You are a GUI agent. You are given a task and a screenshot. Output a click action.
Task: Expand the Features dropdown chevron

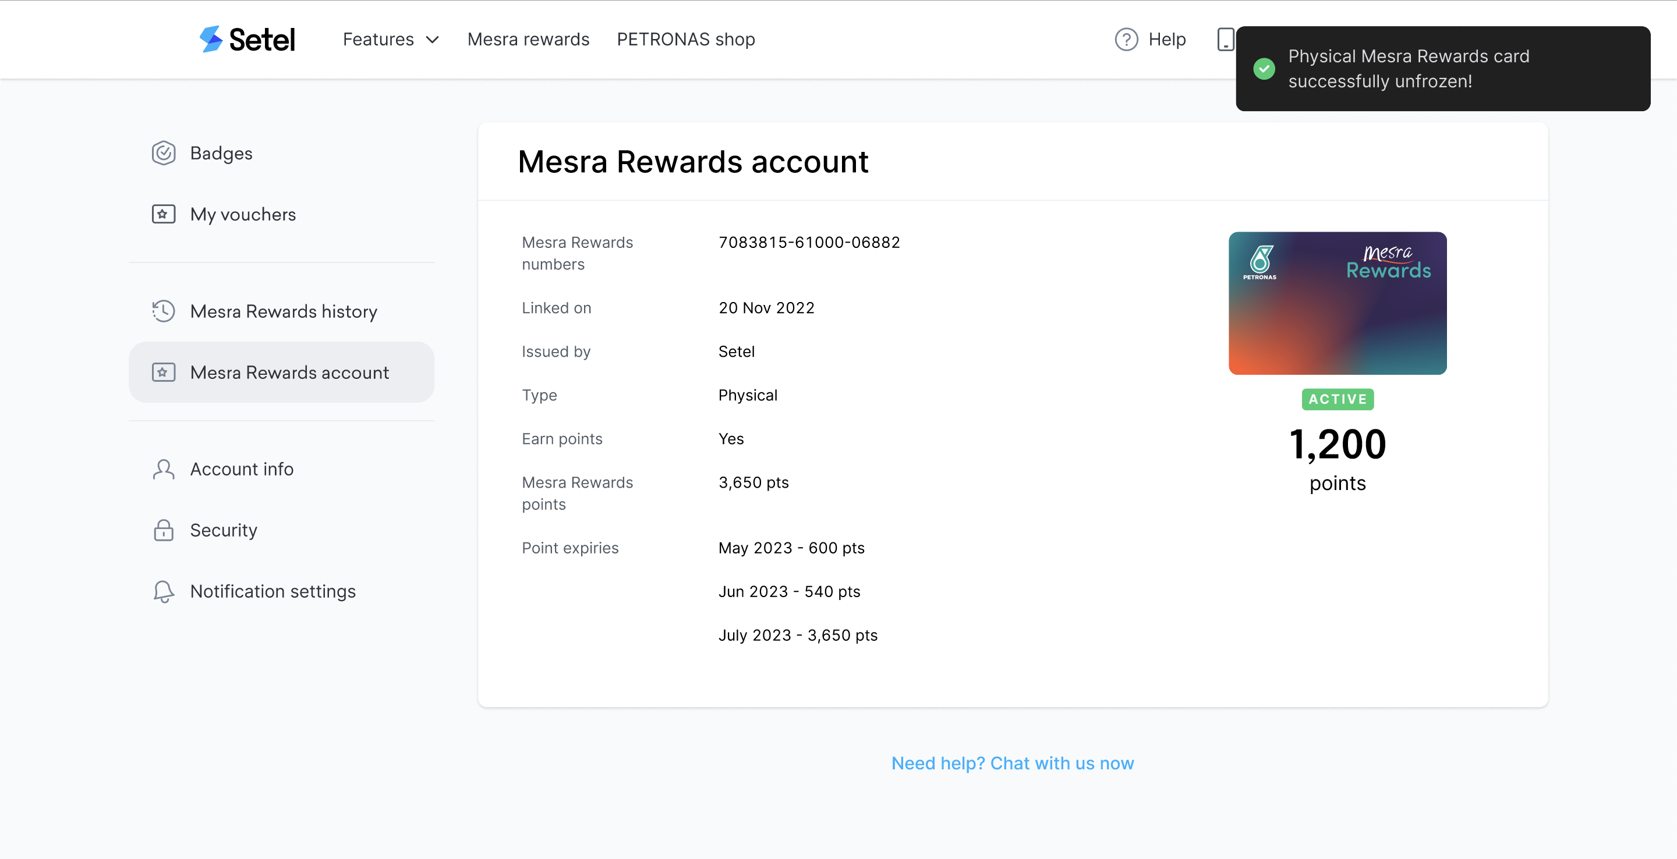click(x=432, y=40)
